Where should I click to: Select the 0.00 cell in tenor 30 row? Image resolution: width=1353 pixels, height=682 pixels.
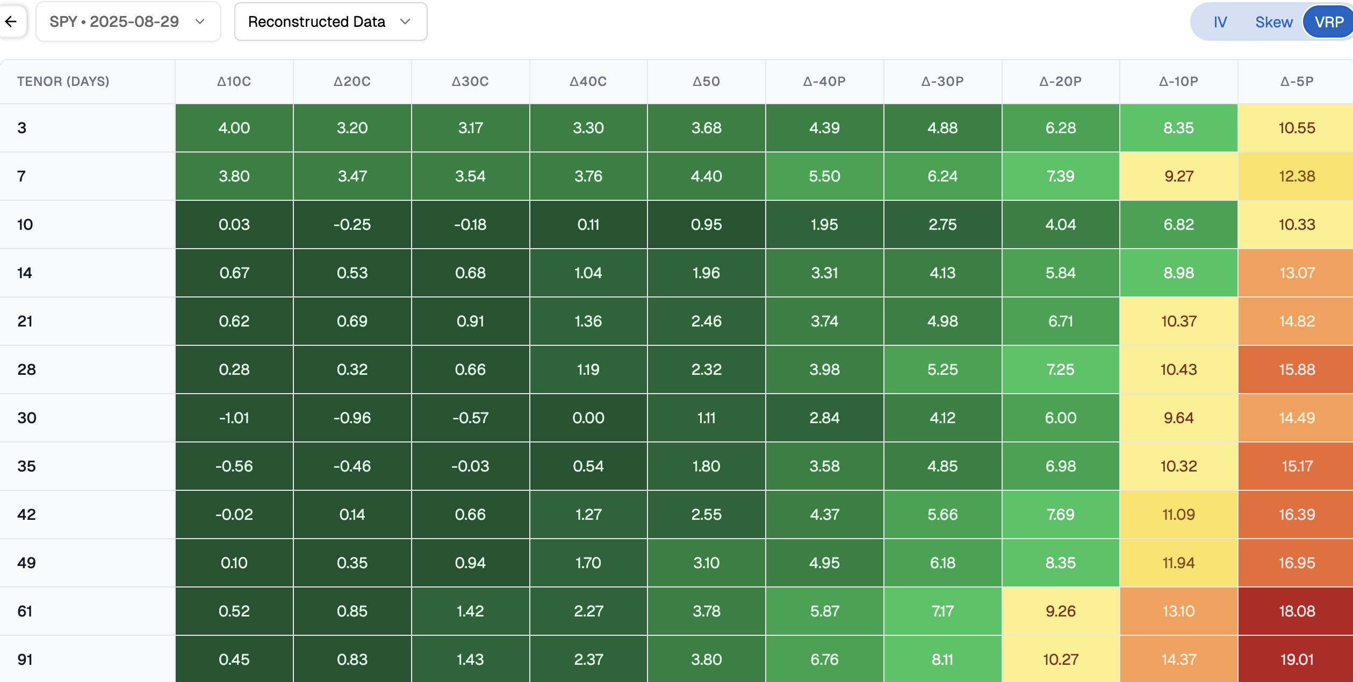coord(588,417)
